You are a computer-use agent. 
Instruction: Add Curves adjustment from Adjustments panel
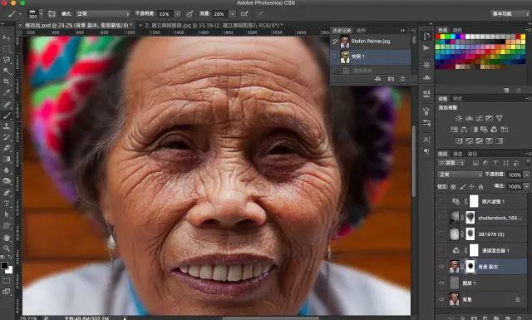pos(479,118)
